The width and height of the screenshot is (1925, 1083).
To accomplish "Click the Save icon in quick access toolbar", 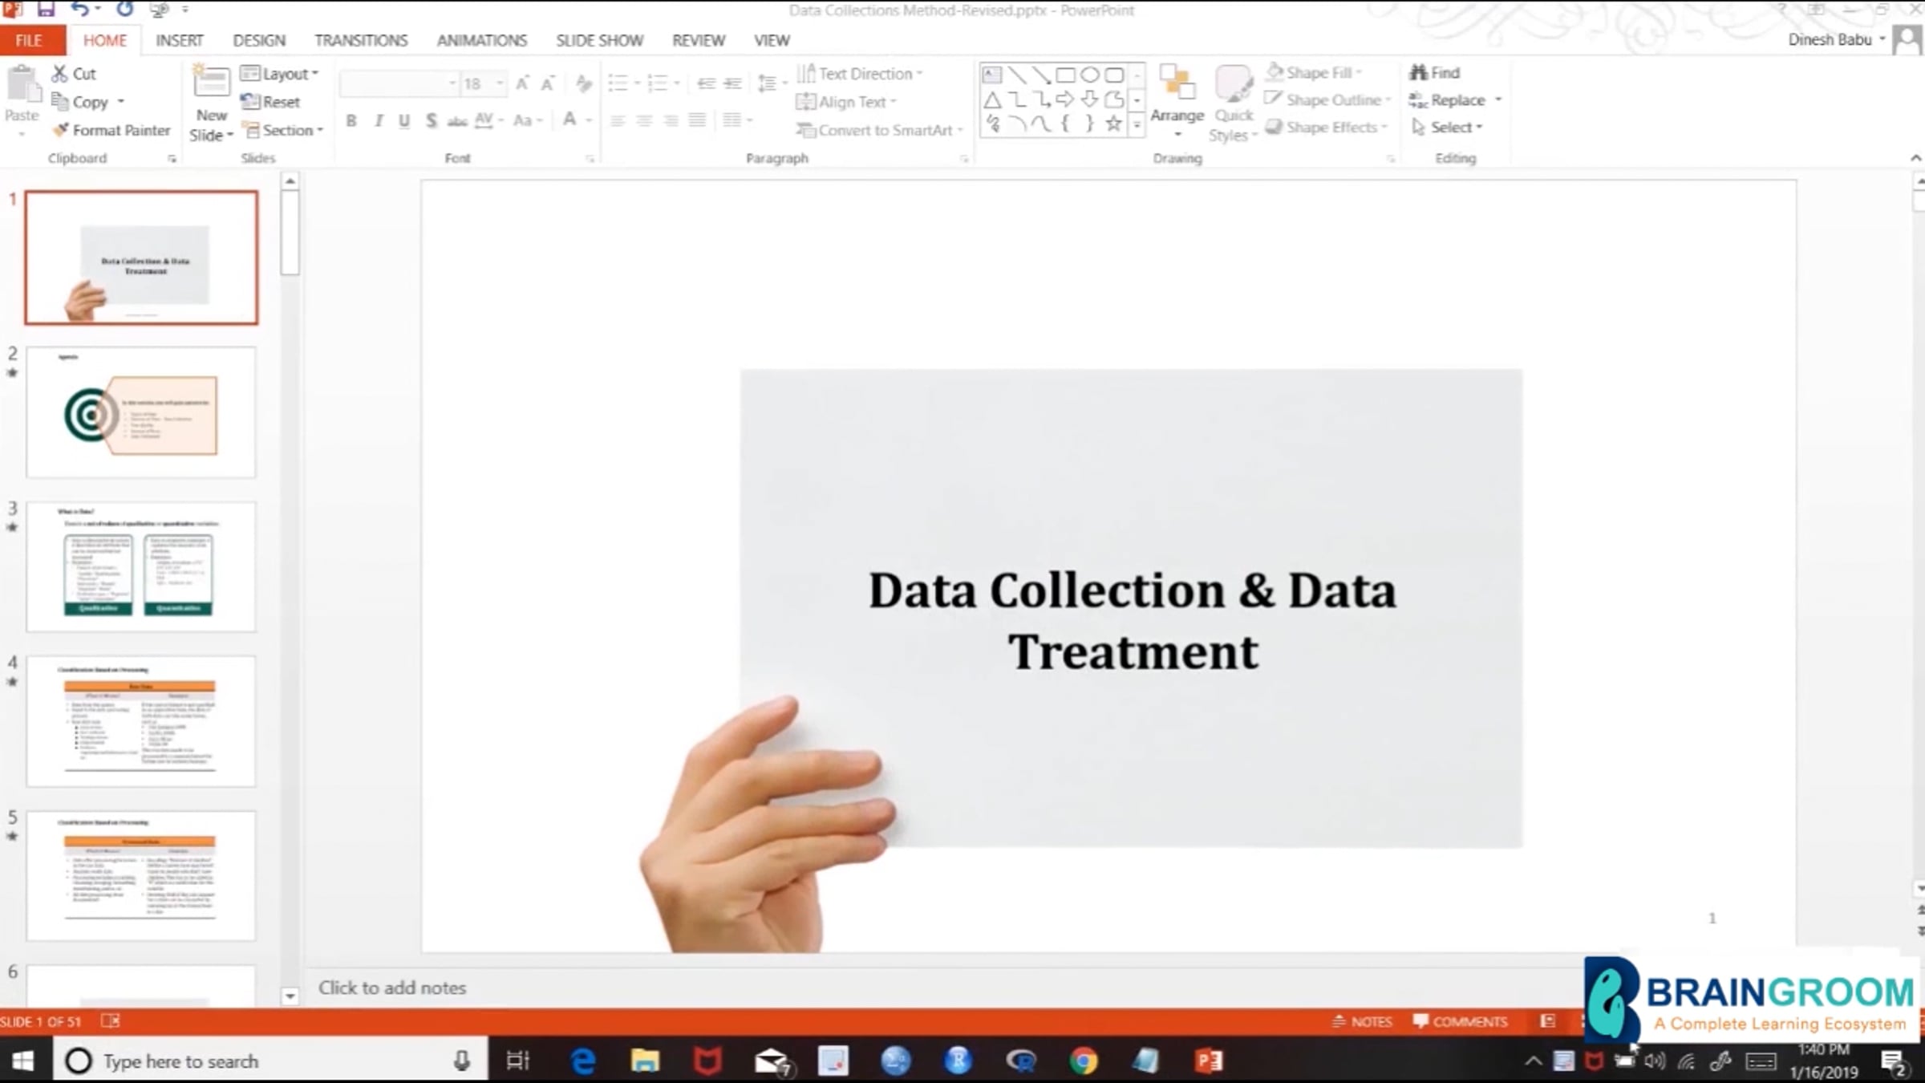I will coord(46,10).
